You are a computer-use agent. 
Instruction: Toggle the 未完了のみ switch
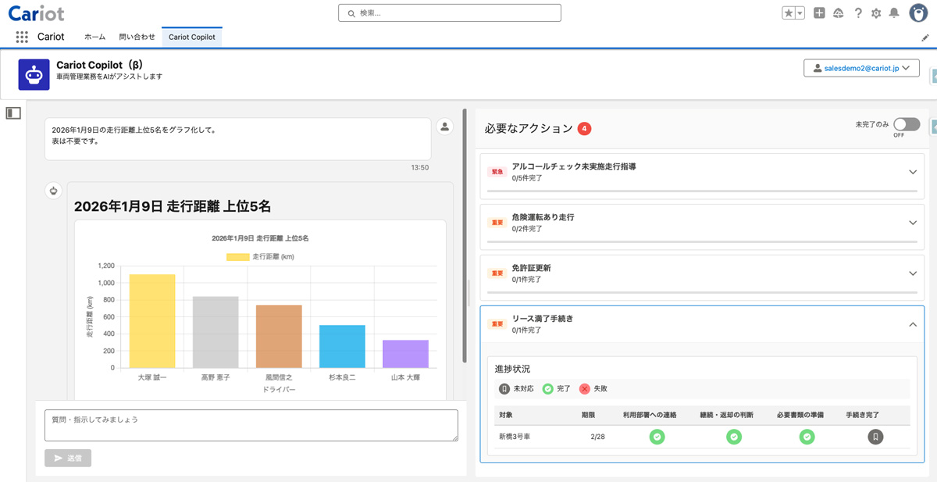point(907,124)
